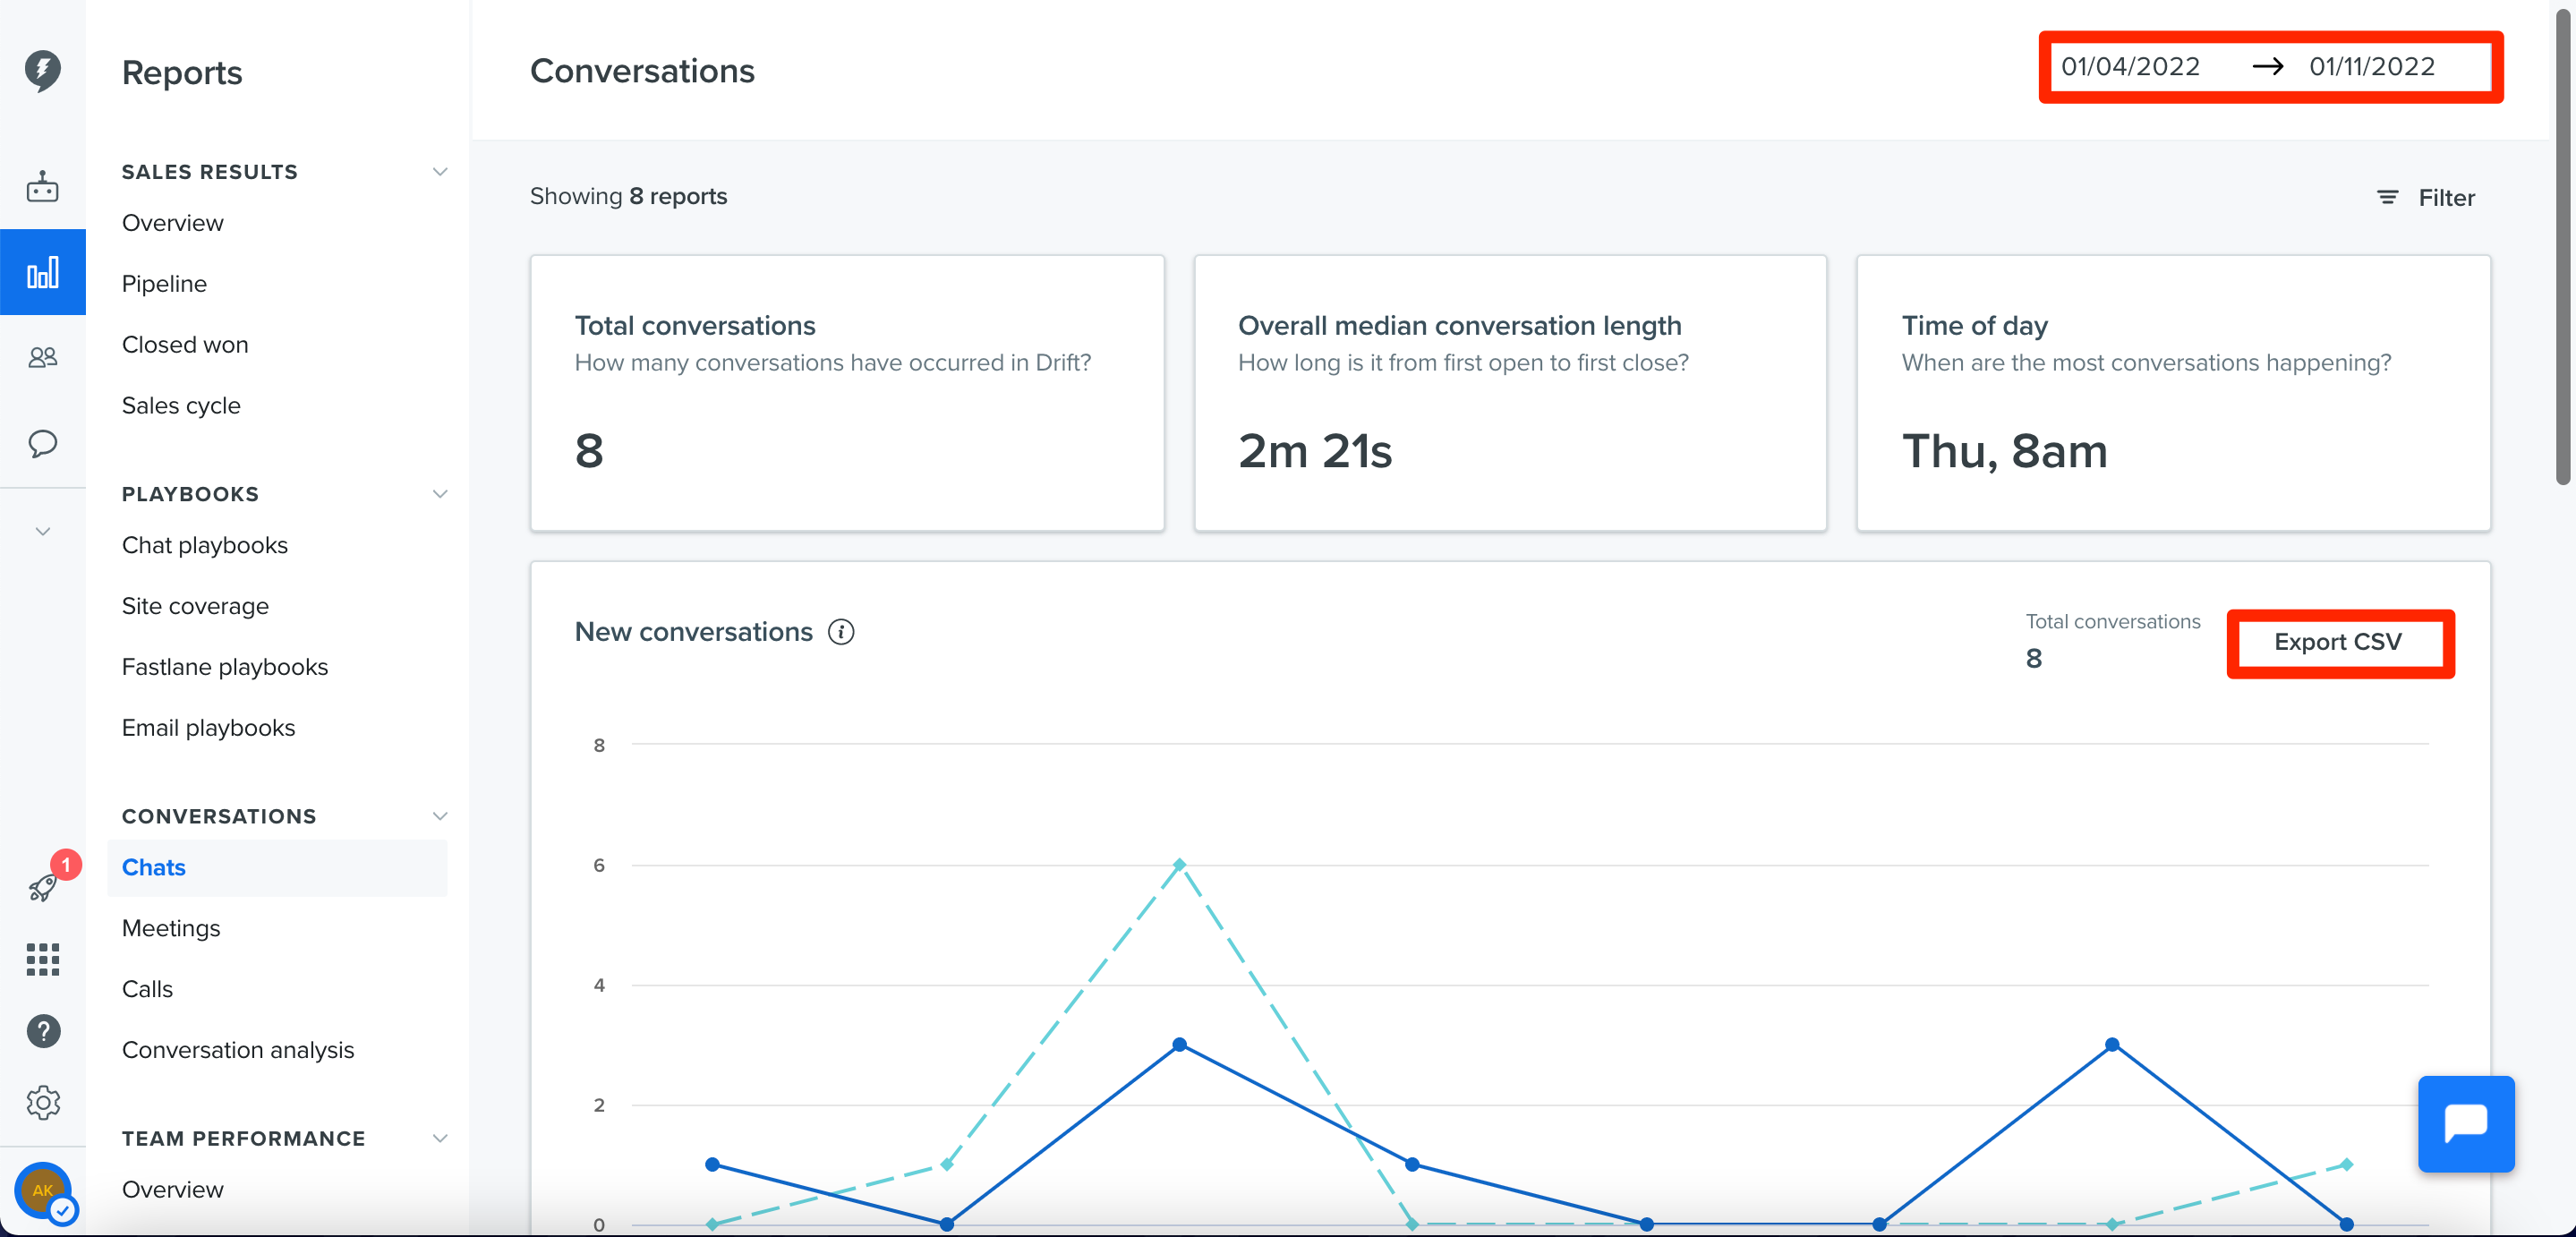This screenshot has height=1237, width=2576.
Task: Open the rocket icon with notification badge
Action: pos(43,887)
